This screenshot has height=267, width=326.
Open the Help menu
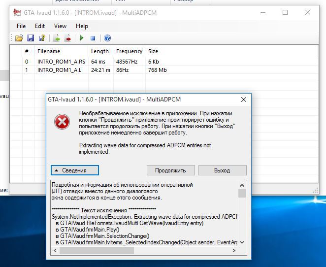[82, 26]
